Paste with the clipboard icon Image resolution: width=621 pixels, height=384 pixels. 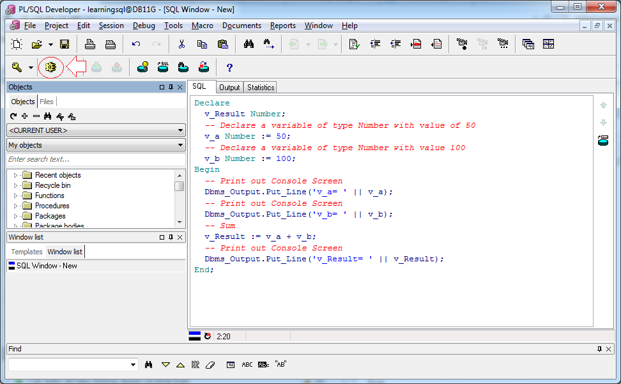222,44
